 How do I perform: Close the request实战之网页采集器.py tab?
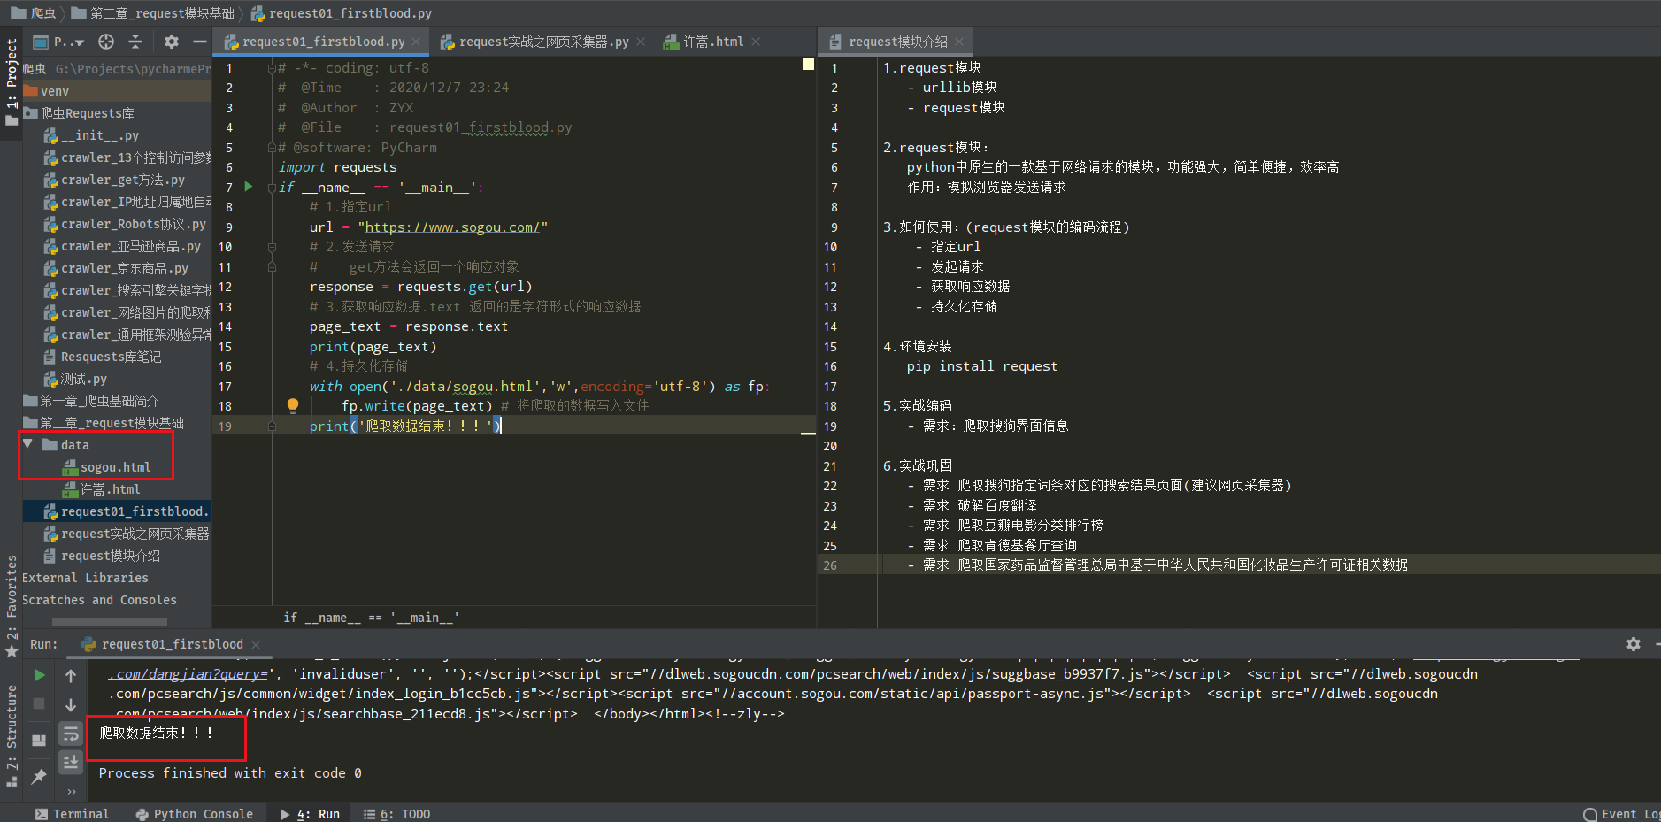point(641,42)
